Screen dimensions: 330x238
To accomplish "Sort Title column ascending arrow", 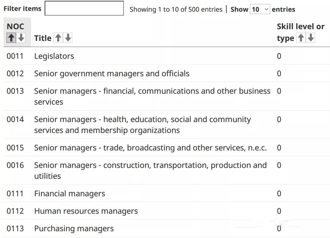I will pos(58,38).
